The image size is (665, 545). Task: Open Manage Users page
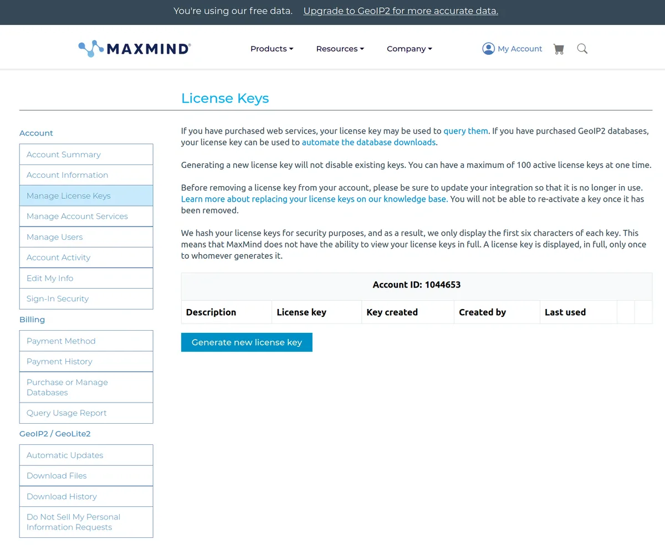86,237
